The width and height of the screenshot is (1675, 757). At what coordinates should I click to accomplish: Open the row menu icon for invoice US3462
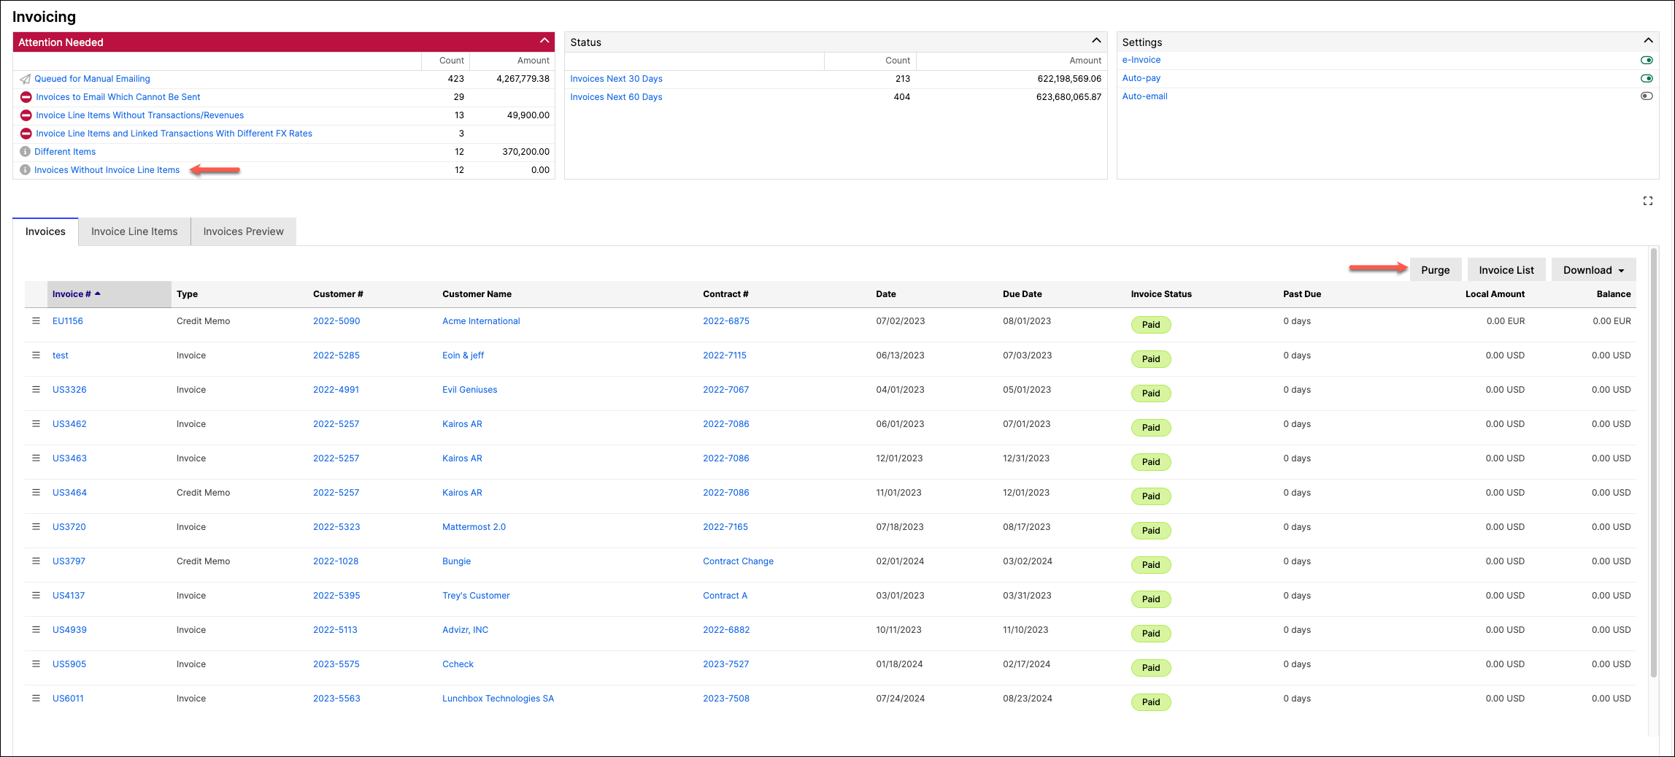click(36, 423)
